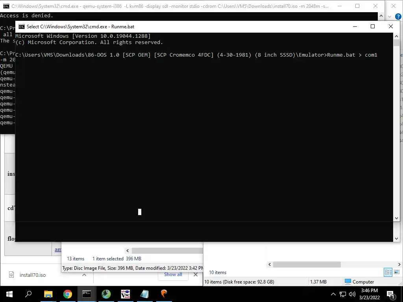
Task: Click the Runme.bat > com1 command line
Action: click(x=196, y=55)
